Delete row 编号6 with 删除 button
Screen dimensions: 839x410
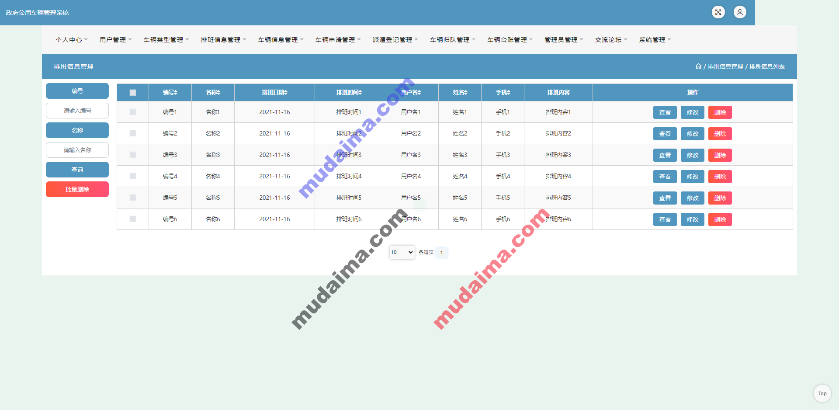[720, 219]
